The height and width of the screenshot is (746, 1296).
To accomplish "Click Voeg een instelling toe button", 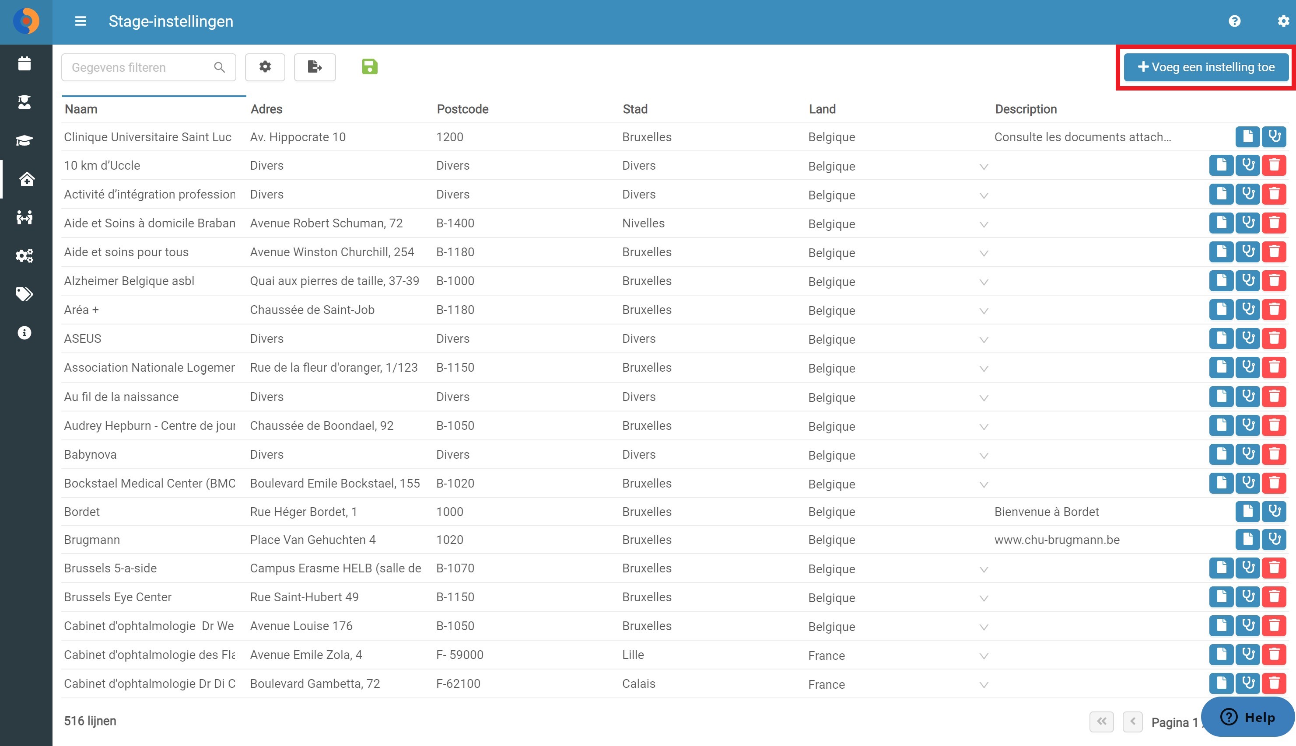I will (1206, 67).
